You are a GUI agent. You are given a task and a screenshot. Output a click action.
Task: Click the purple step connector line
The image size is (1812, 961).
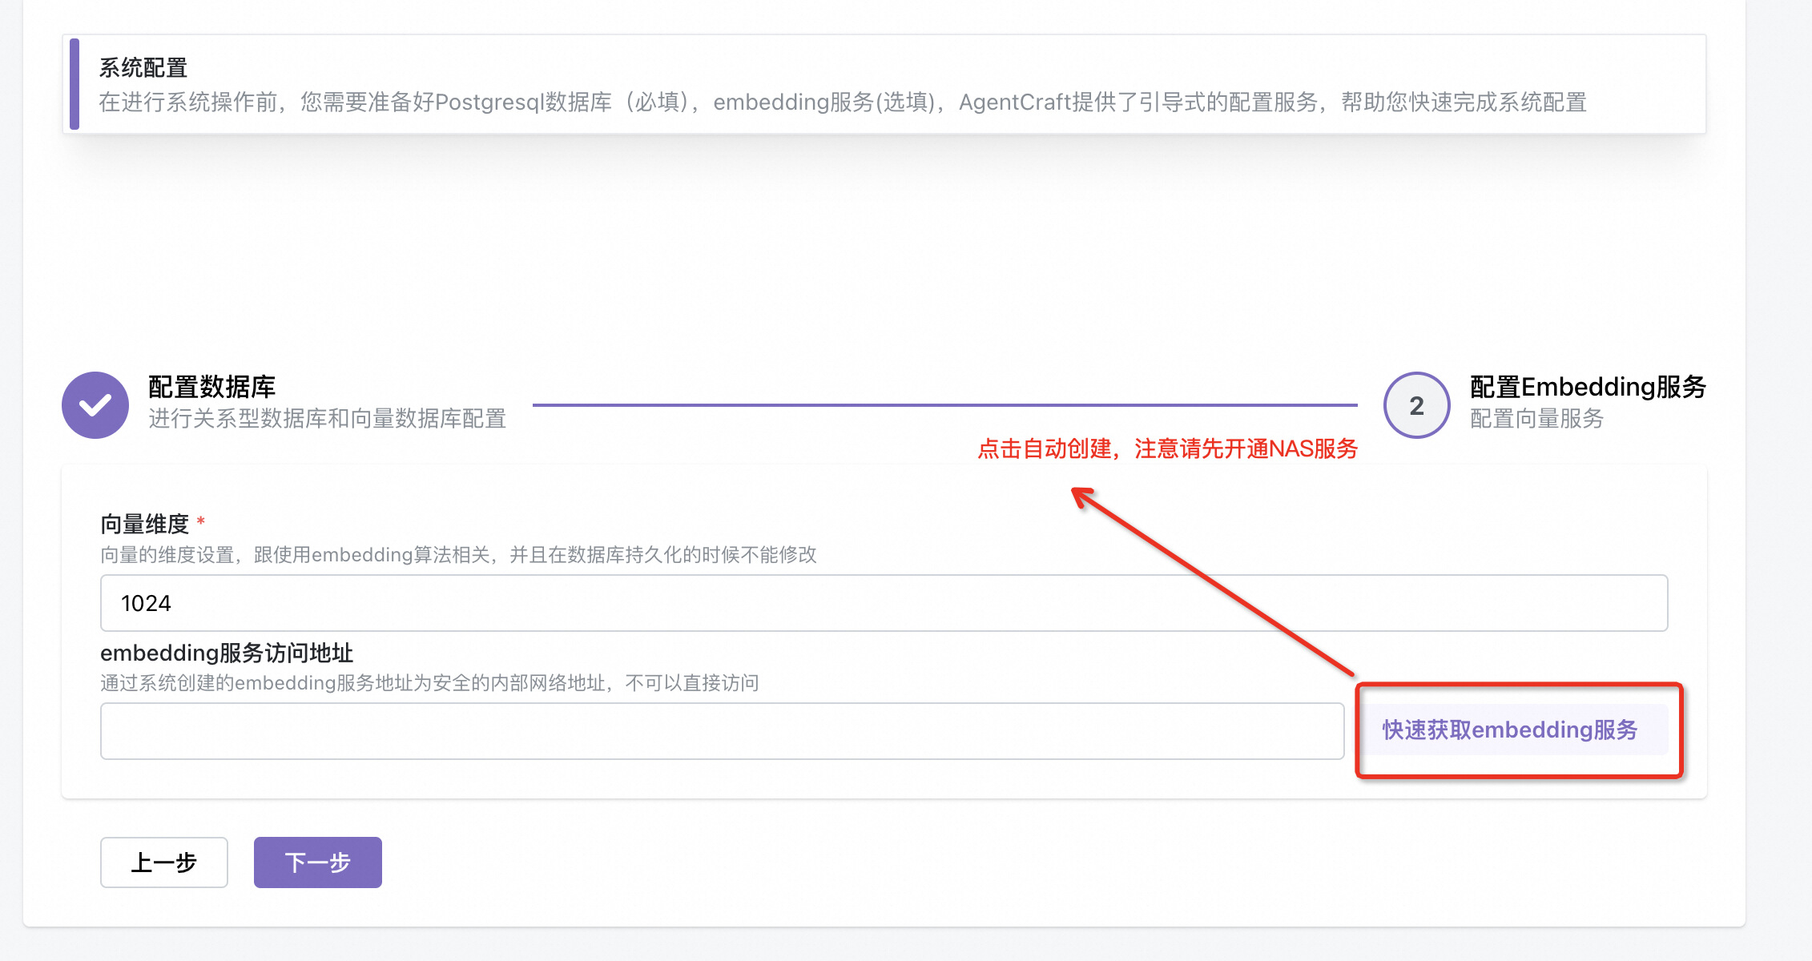tap(944, 405)
